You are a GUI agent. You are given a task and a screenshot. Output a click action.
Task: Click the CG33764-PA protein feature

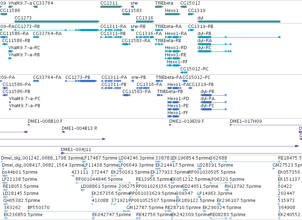click(x=36, y=81)
